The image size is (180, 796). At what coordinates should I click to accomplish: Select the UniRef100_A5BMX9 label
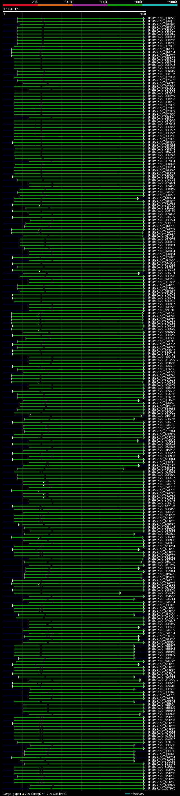161,785
